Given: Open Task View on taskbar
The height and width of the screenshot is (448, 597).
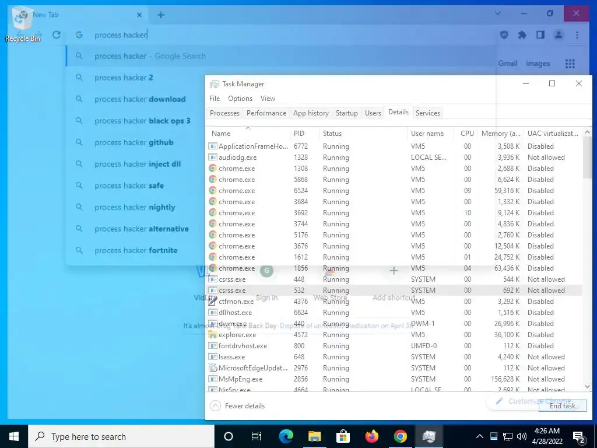Looking at the screenshot, I should [257, 436].
